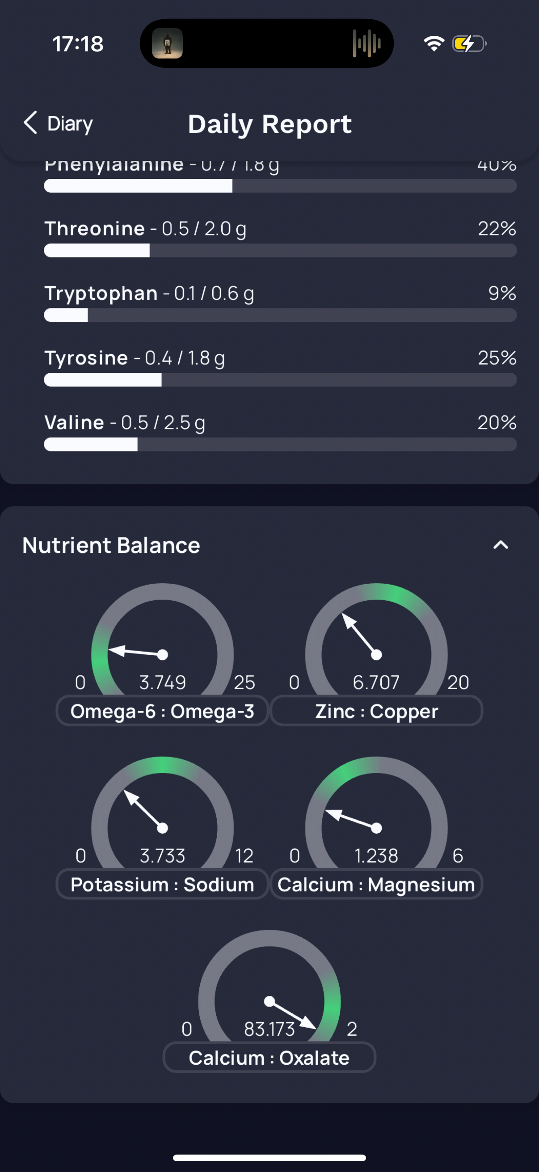This screenshot has height=1172, width=539.
Task: Tap the Valine 20% progress bar
Action: (x=280, y=444)
